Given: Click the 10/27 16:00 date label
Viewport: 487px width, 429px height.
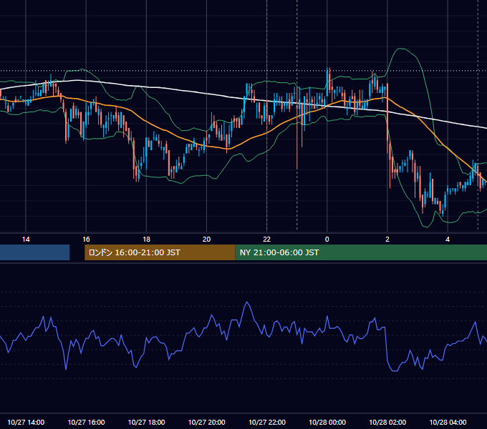Looking at the screenshot, I should coord(86,423).
